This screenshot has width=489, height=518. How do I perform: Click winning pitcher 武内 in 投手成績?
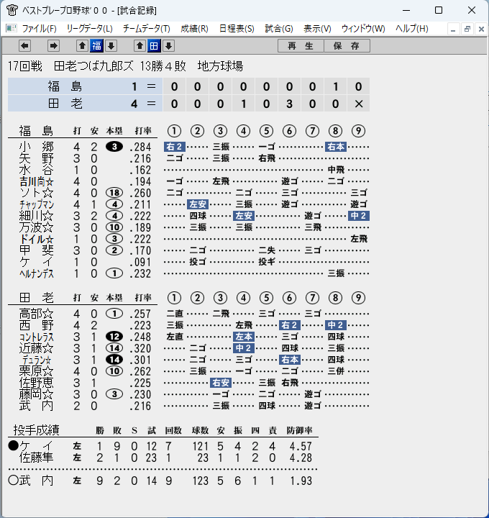36,481
